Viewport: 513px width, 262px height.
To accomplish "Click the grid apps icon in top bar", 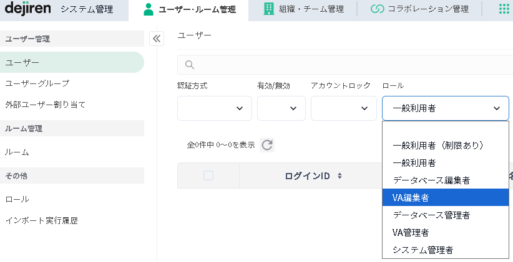I will coord(504,9).
